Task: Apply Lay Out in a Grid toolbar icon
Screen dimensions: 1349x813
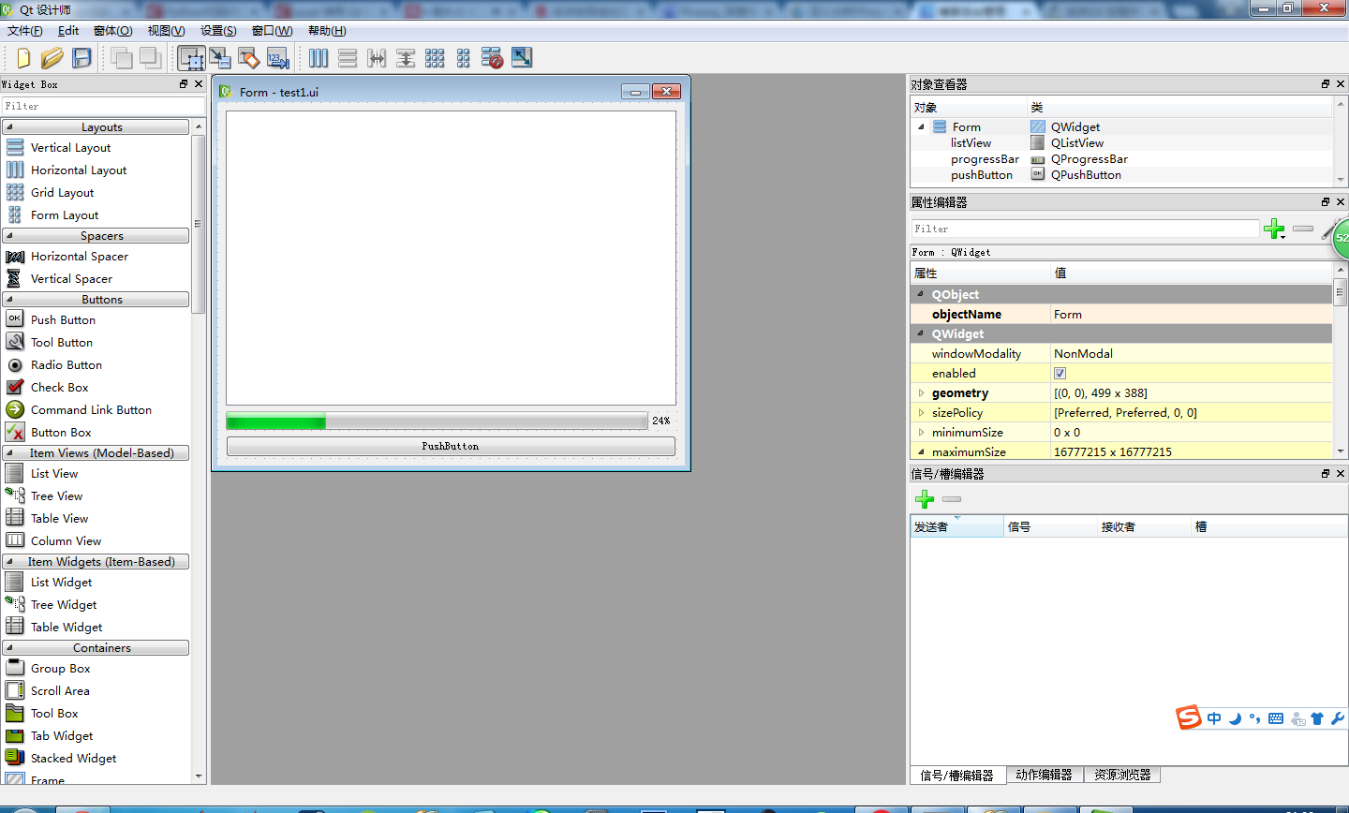Action: (x=435, y=58)
